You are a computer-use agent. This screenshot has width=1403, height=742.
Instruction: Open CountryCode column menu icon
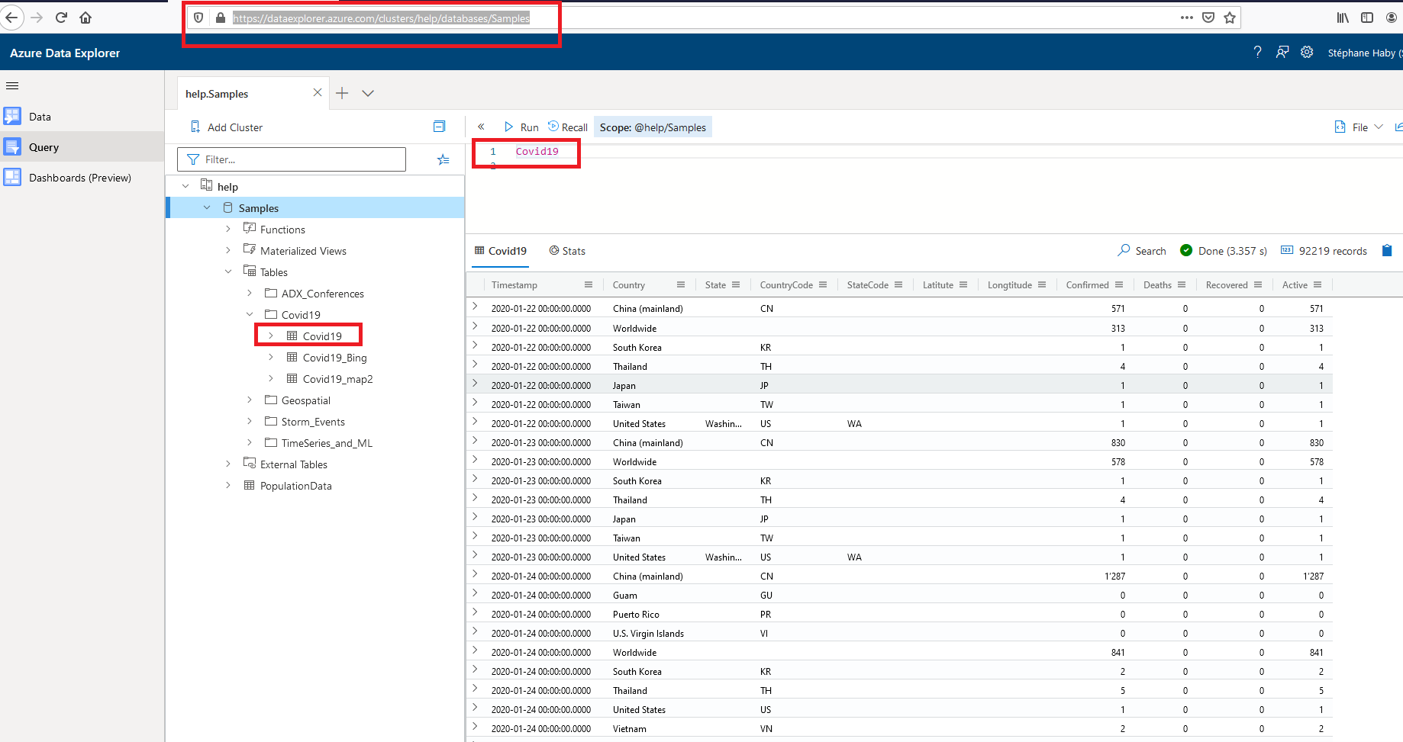[823, 284]
